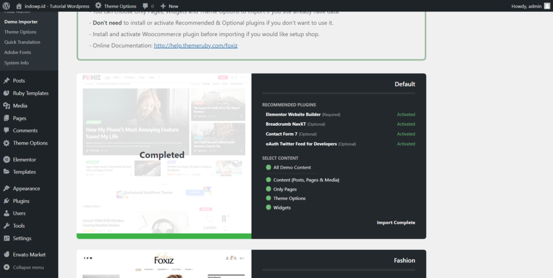The width and height of the screenshot is (553, 278).
Task: Click the Fashion demo title
Action: click(404, 260)
